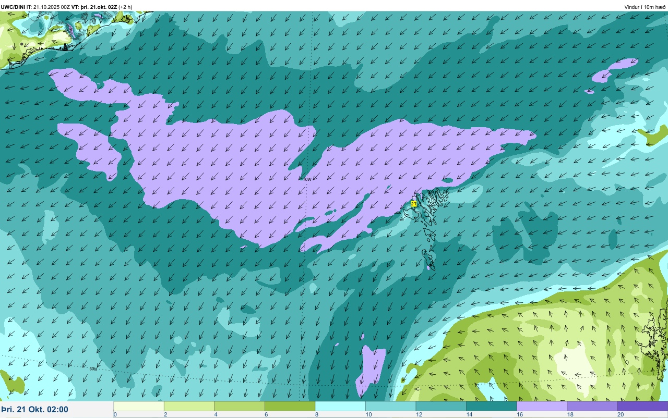Click legend tick value '10'
This screenshot has height=418, width=668.
[x=368, y=415]
